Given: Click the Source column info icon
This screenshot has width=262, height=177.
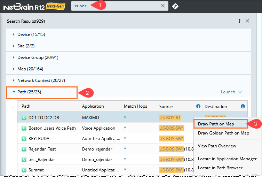Looking at the screenshot, I should [x=198, y=106].
